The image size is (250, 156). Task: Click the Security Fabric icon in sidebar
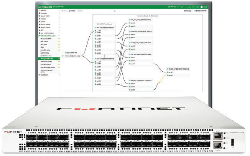coord(39,16)
